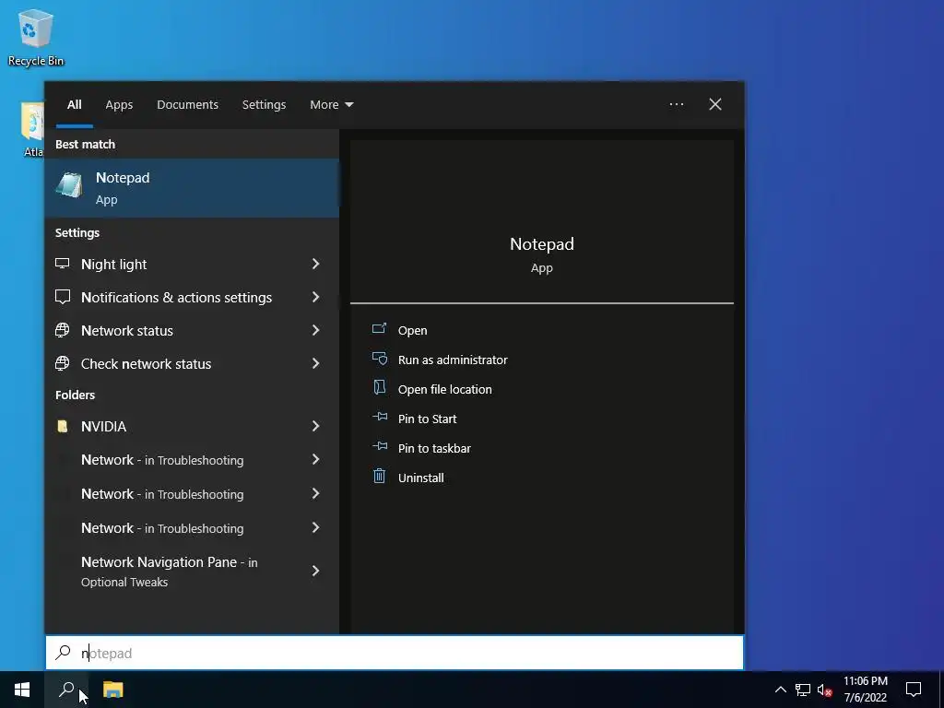Select the All tab

pyautogui.click(x=75, y=105)
